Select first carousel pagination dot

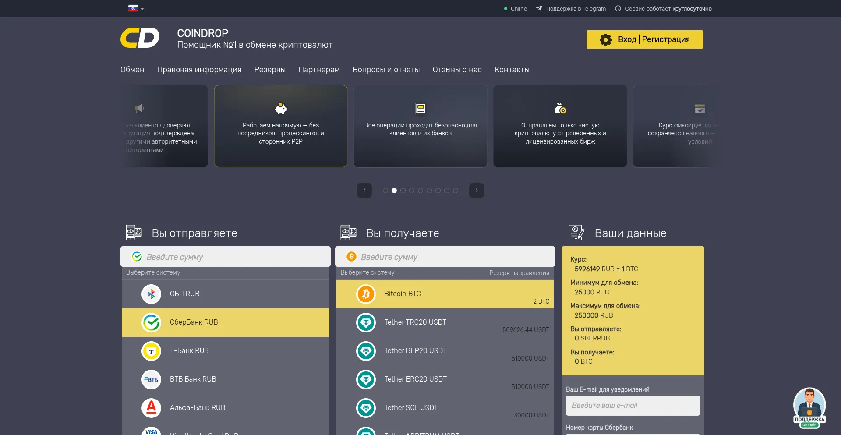[x=385, y=191]
